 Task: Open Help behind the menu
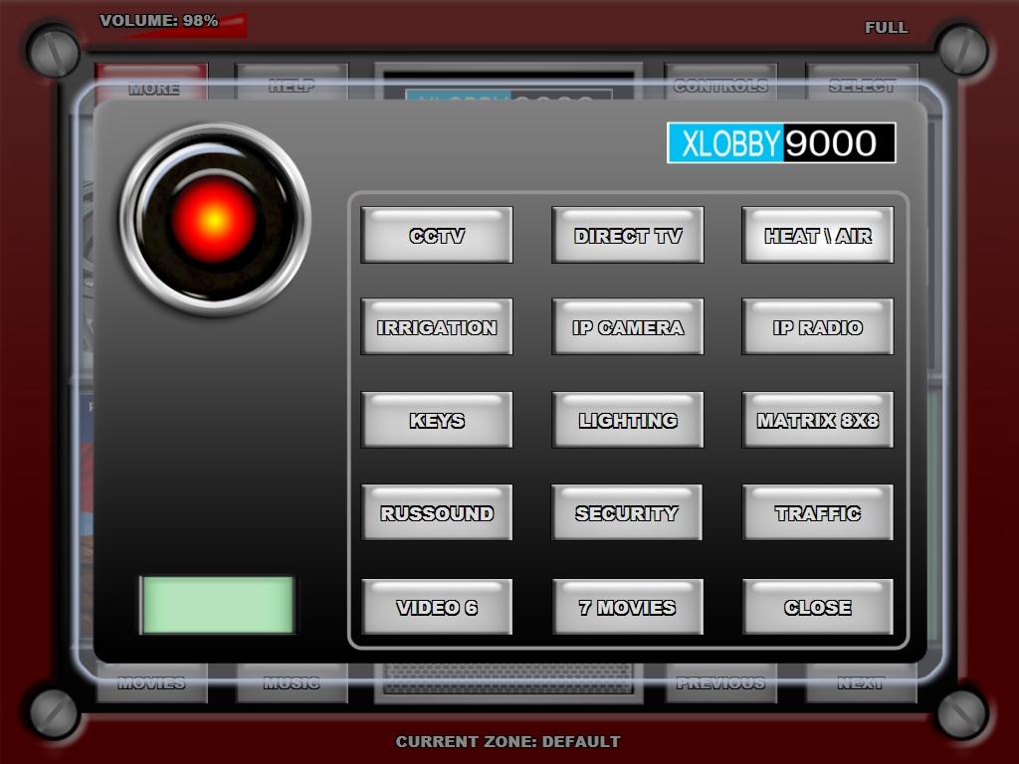point(292,82)
